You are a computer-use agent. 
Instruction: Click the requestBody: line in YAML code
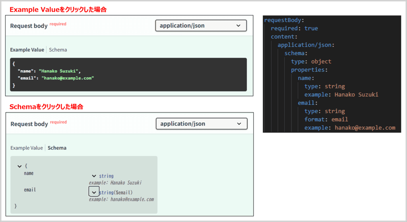click(284, 20)
